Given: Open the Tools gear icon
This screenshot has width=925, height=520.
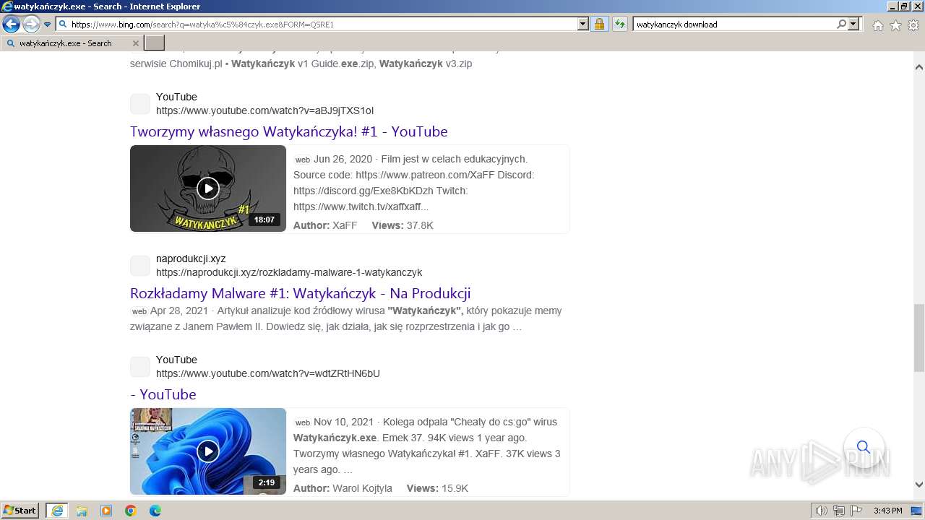Looking at the screenshot, I should pyautogui.click(x=913, y=25).
